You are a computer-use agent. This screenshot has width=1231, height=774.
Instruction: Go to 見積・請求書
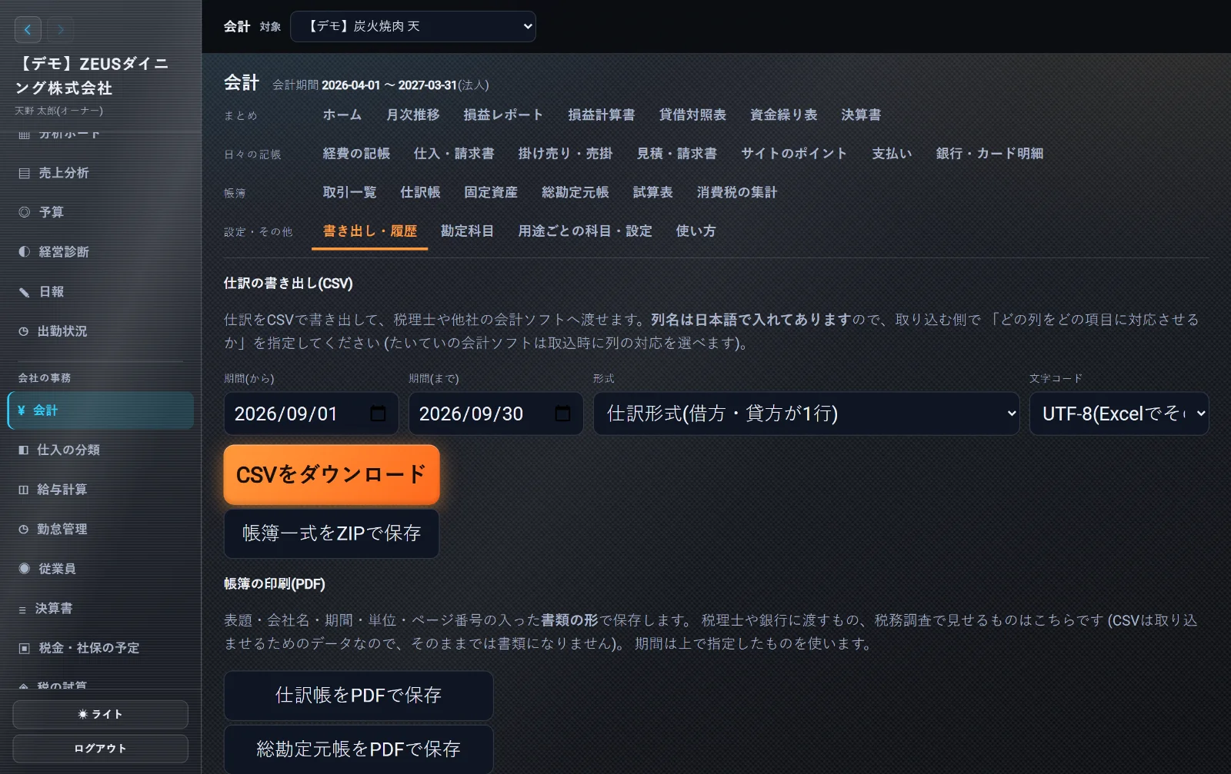point(677,153)
